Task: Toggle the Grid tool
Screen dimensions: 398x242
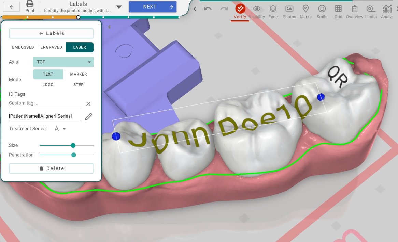Action: [338, 12]
